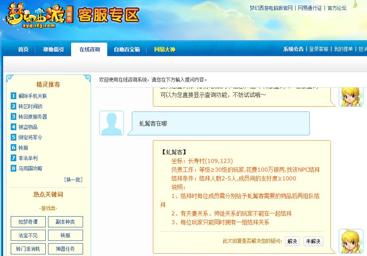Click the 法宝不见 keyword button

tap(28, 235)
